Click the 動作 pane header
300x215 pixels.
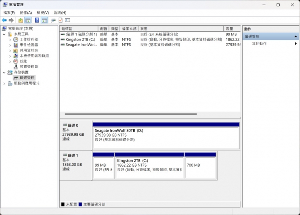[x=271, y=29]
